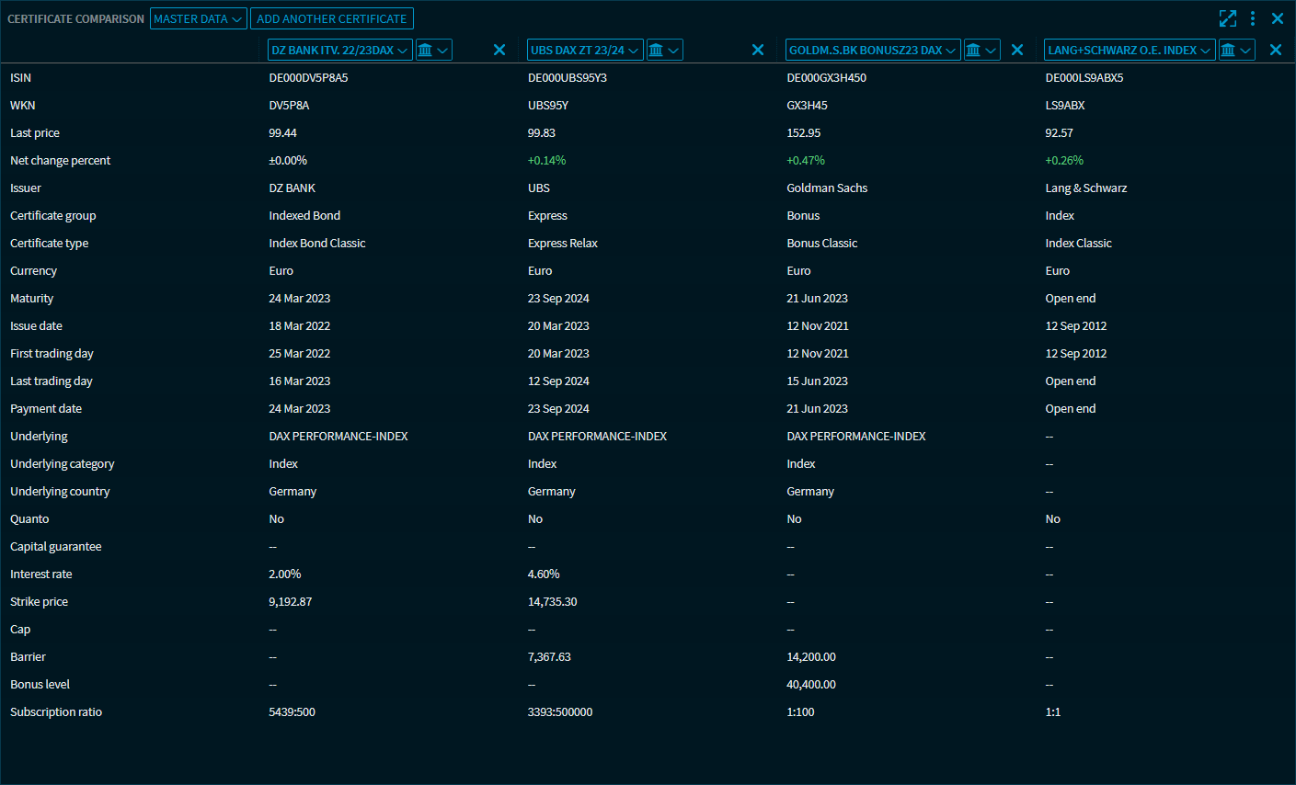This screenshot has height=785, width=1296.
Task: Remove DZ Bank certificate column
Action: [499, 50]
